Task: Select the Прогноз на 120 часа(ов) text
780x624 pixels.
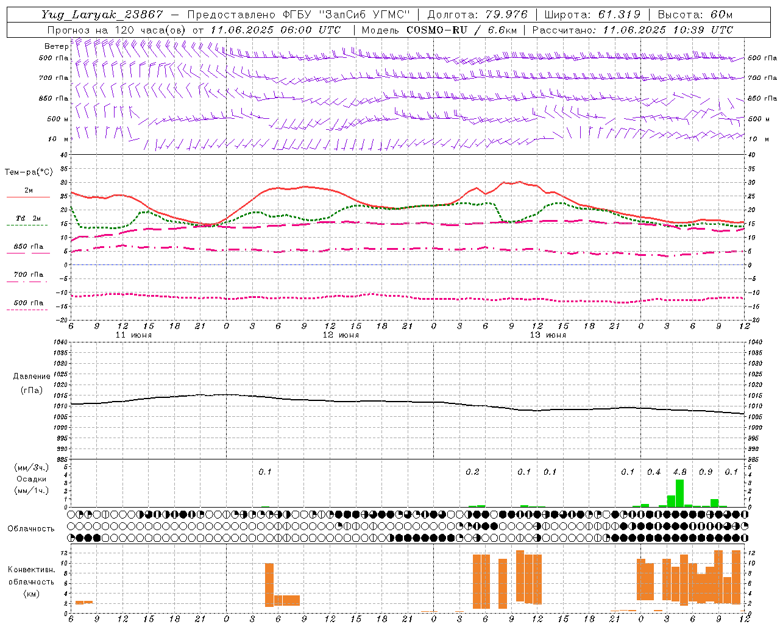Action: click(117, 30)
